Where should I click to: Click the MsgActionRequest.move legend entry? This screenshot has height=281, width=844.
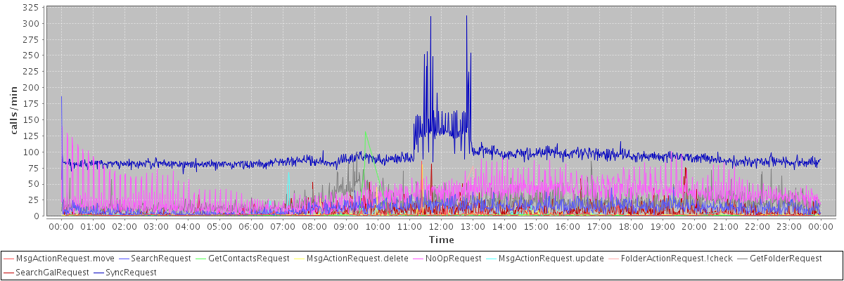[x=53, y=259]
